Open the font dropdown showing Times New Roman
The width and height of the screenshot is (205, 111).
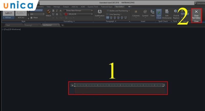[x=78, y=10]
